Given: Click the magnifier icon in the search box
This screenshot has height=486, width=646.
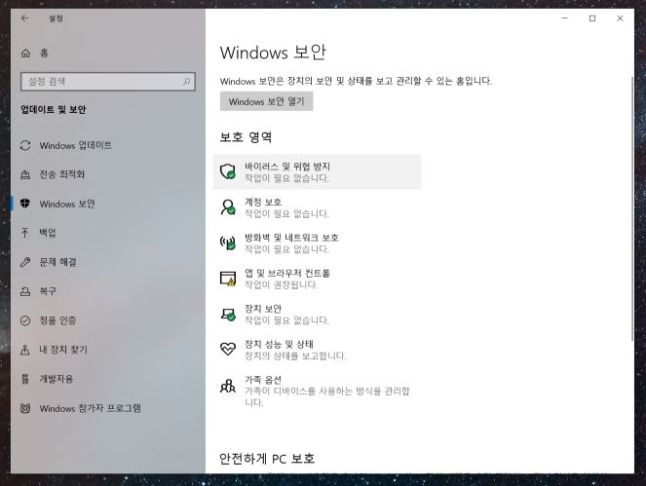Looking at the screenshot, I should [187, 81].
